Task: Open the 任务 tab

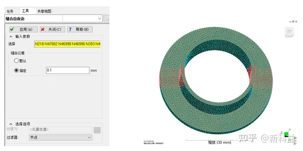Action: 10,11
